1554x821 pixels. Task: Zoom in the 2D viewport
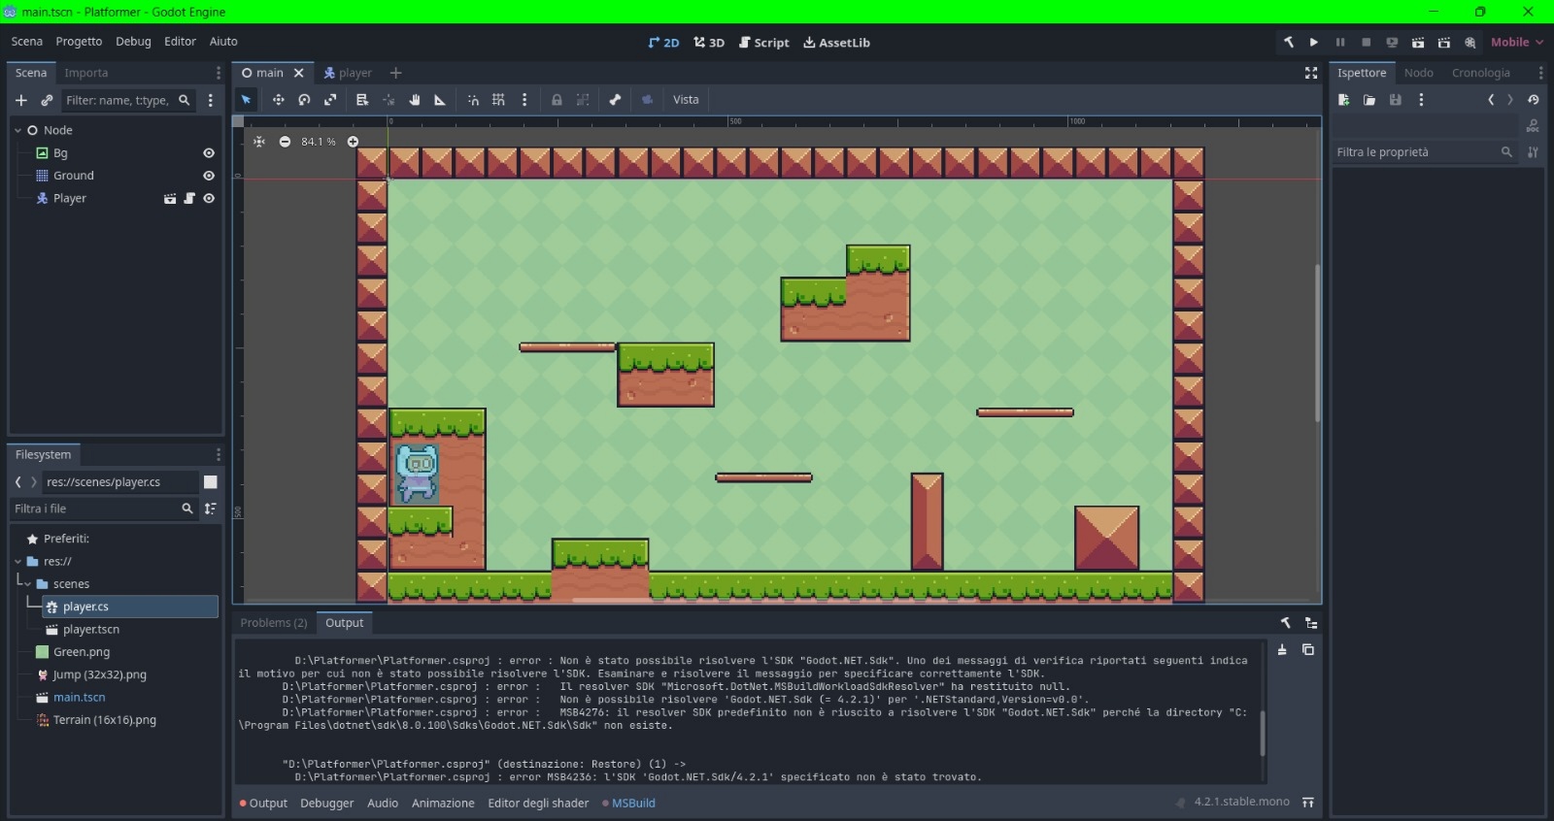coord(353,142)
